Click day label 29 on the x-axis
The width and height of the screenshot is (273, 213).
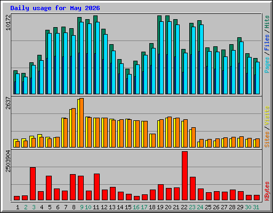tap(240, 207)
